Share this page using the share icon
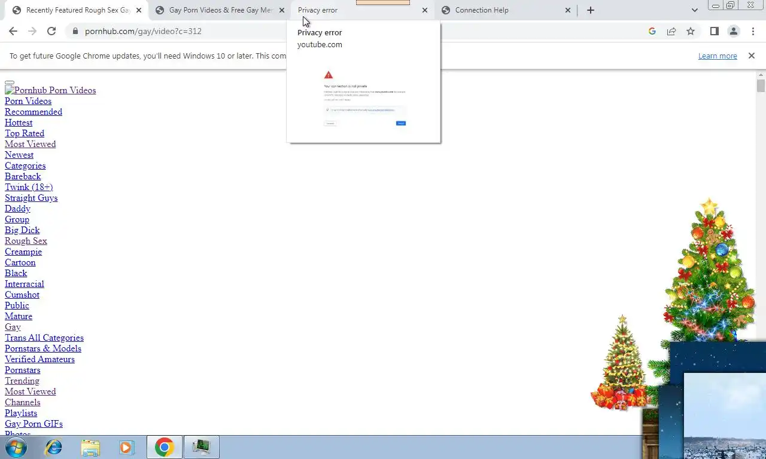This screenshot has height=459, width=766. [x=671, y=31]
